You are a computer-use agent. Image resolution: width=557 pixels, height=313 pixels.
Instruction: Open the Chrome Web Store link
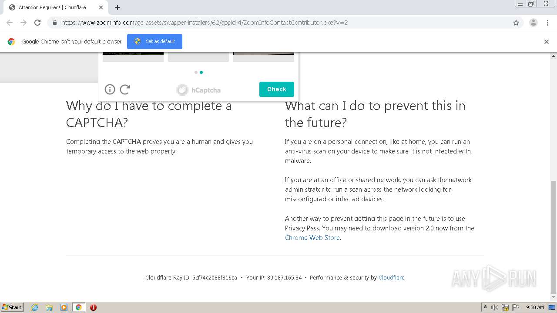312,238
